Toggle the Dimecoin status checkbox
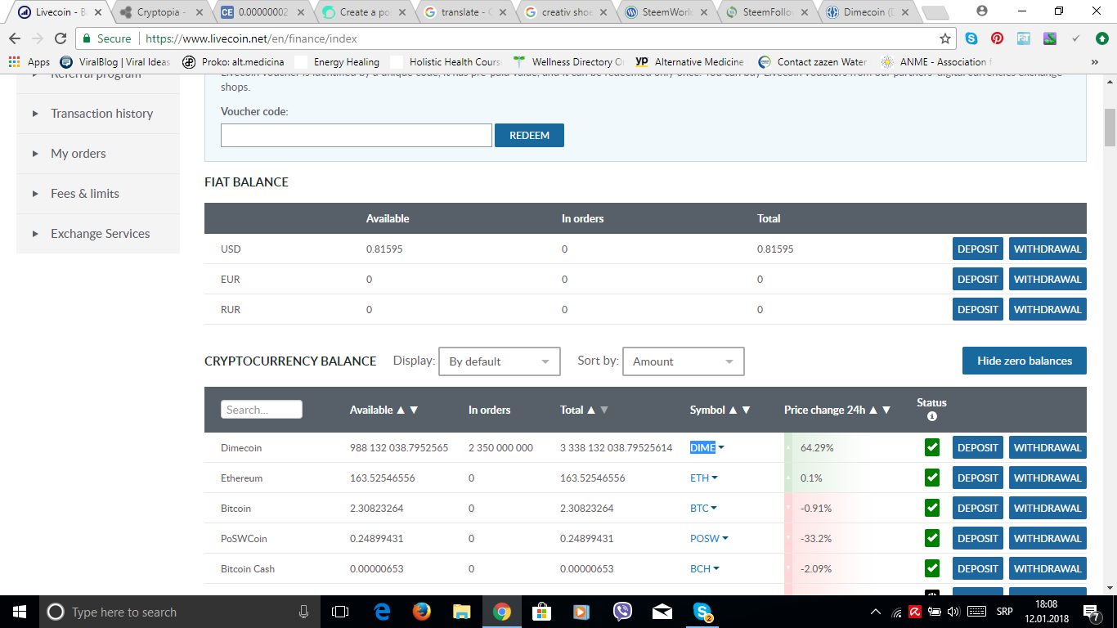Screen dimensions: 1117x628 [932, 447]
